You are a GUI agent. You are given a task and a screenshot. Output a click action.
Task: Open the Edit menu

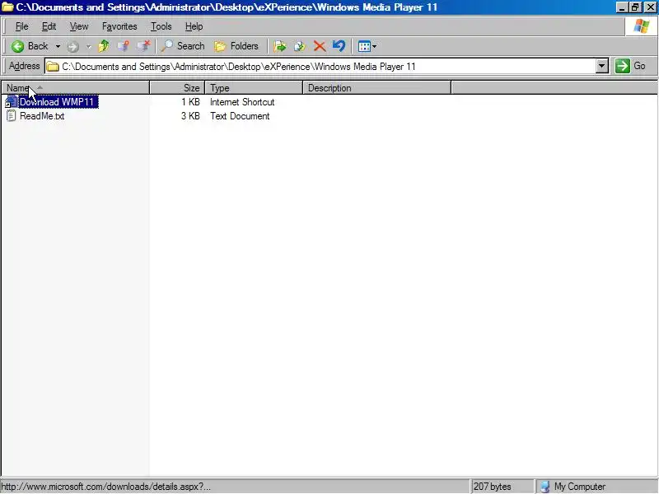tap(49, 26)
